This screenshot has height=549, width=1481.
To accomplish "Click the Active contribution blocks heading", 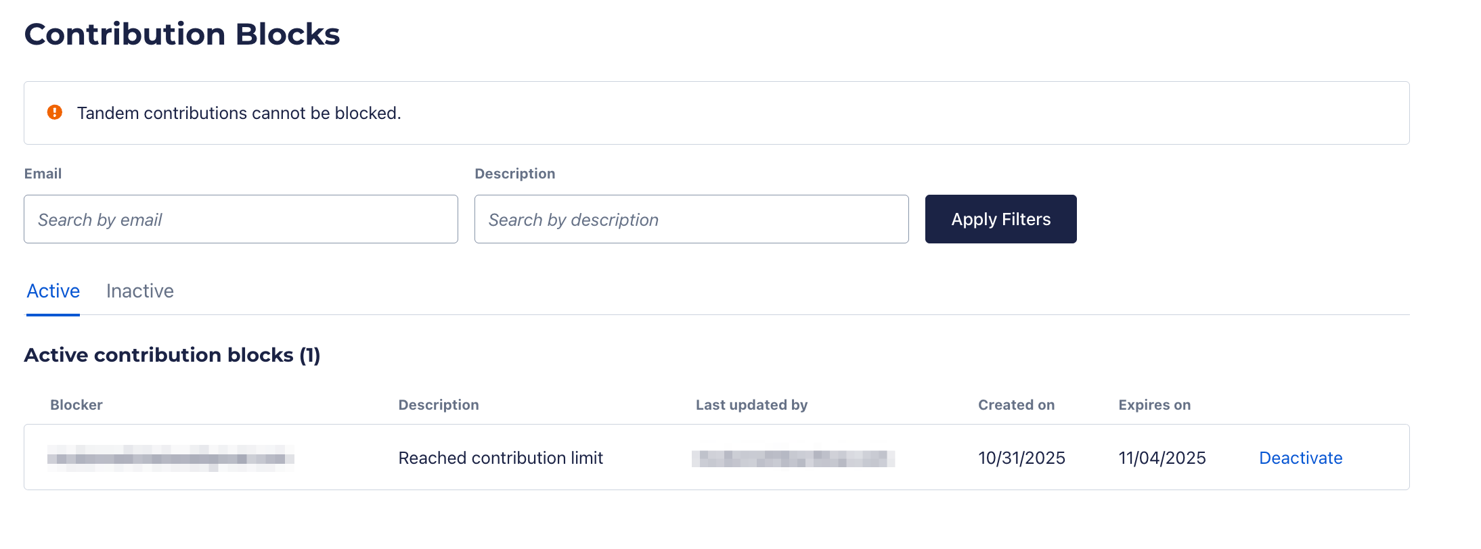I will (172, 355).
